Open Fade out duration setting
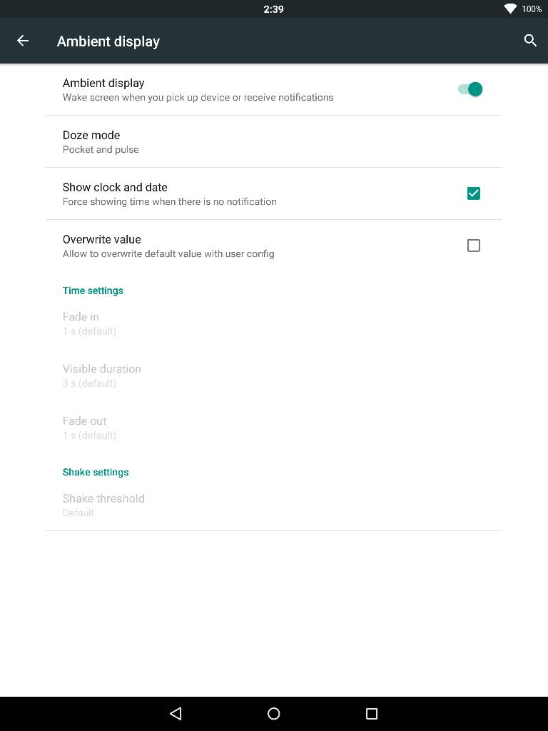Viewport: 548px width, 731px height. (x=274, y=428)
